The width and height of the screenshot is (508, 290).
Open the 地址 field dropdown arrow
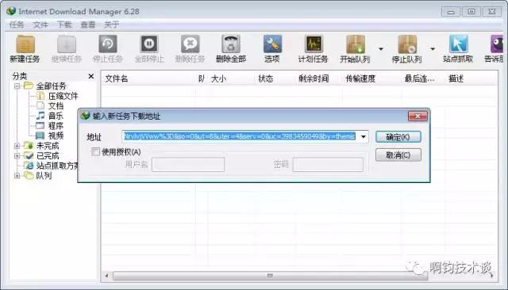(364, 136)
